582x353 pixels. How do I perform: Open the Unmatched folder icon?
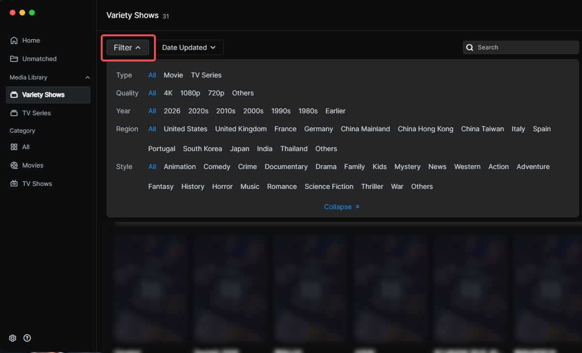14,59
